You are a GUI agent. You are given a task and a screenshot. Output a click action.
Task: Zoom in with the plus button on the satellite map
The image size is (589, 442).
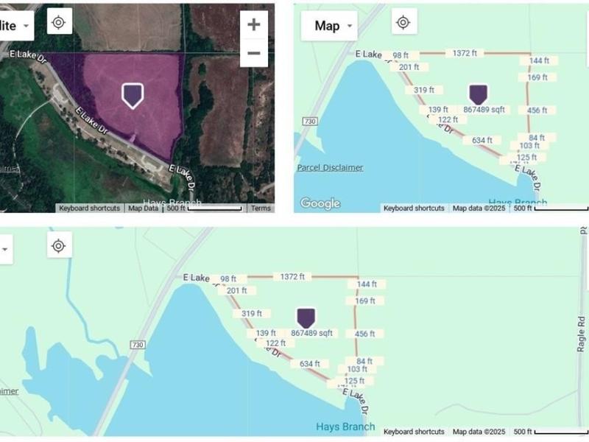click(254, 24)
